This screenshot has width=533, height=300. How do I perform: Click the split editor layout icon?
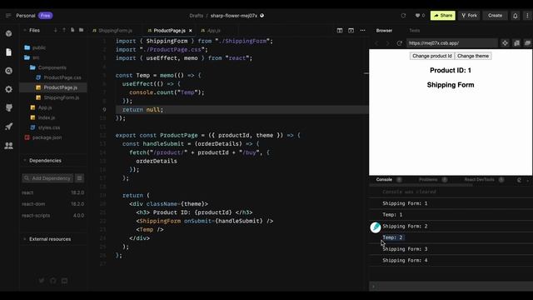pyautogui.click(x=340, y=31)
